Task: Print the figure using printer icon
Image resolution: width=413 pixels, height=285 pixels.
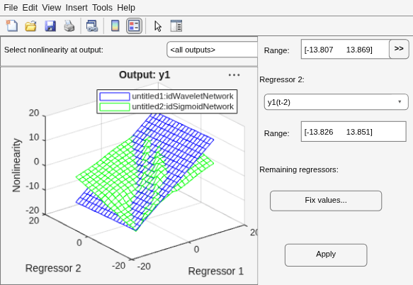Action: pos(69,26)
